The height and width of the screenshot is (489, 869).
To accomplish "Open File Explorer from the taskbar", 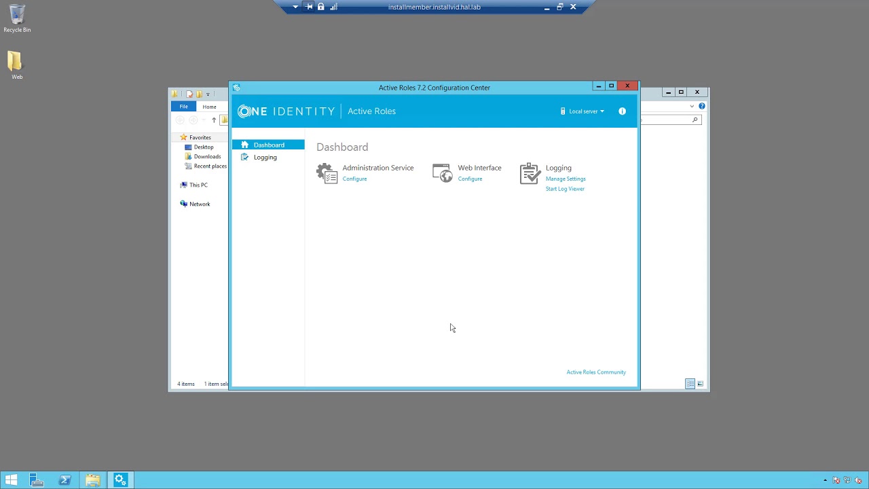I will click(x=93, y=480).
